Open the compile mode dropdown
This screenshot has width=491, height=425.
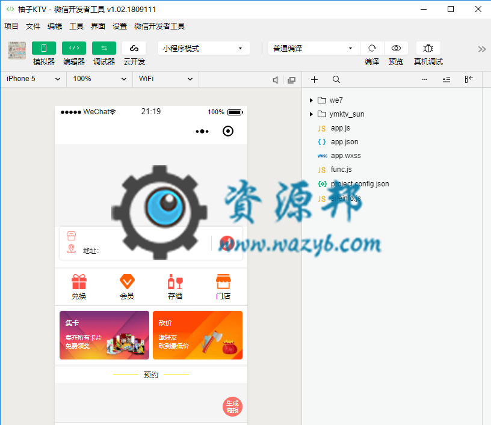pos(313,48)
